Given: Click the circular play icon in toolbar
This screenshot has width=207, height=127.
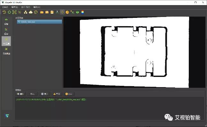Looking at the screenshot, I should click(36, 12).
